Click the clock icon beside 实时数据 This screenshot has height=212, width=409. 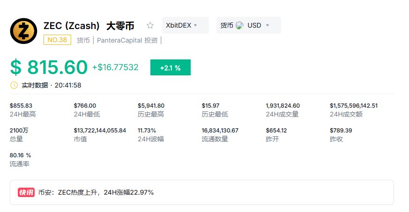pos(14,85)
